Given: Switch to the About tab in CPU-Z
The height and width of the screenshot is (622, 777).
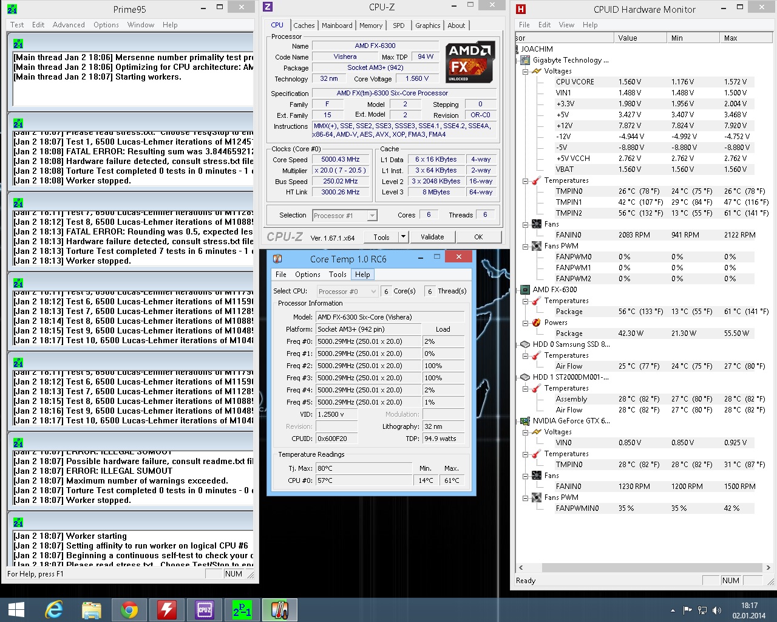Looking at the screenshot, I should point(456,26).
